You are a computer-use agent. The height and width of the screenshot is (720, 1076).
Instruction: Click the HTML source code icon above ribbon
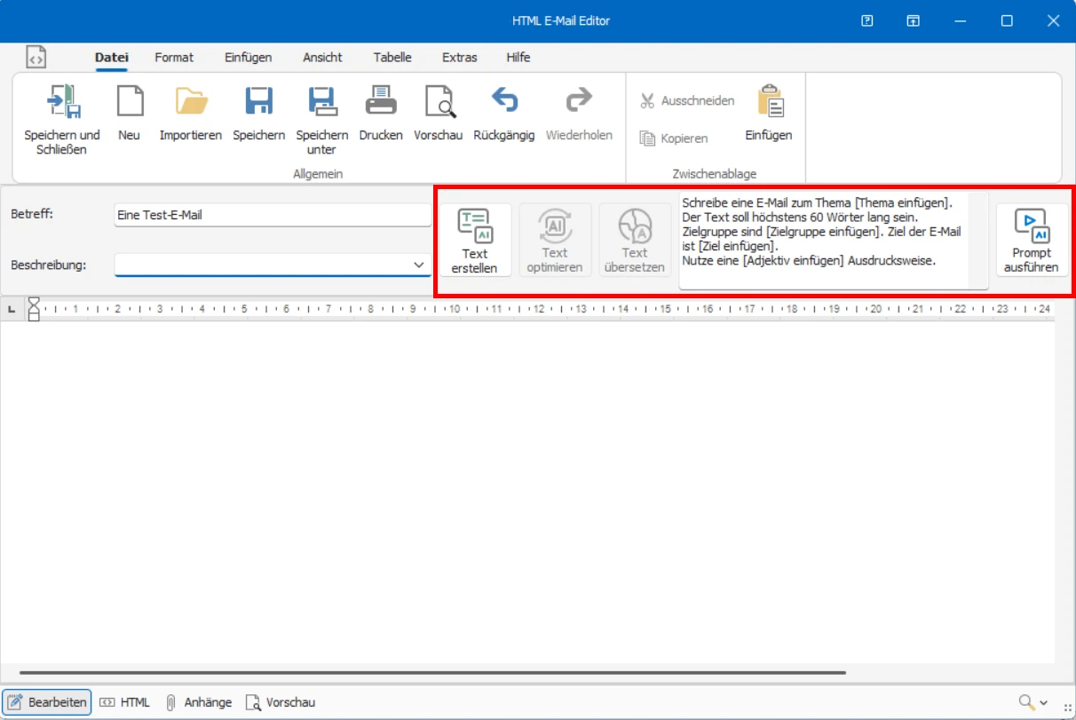(x=36, y=58)
